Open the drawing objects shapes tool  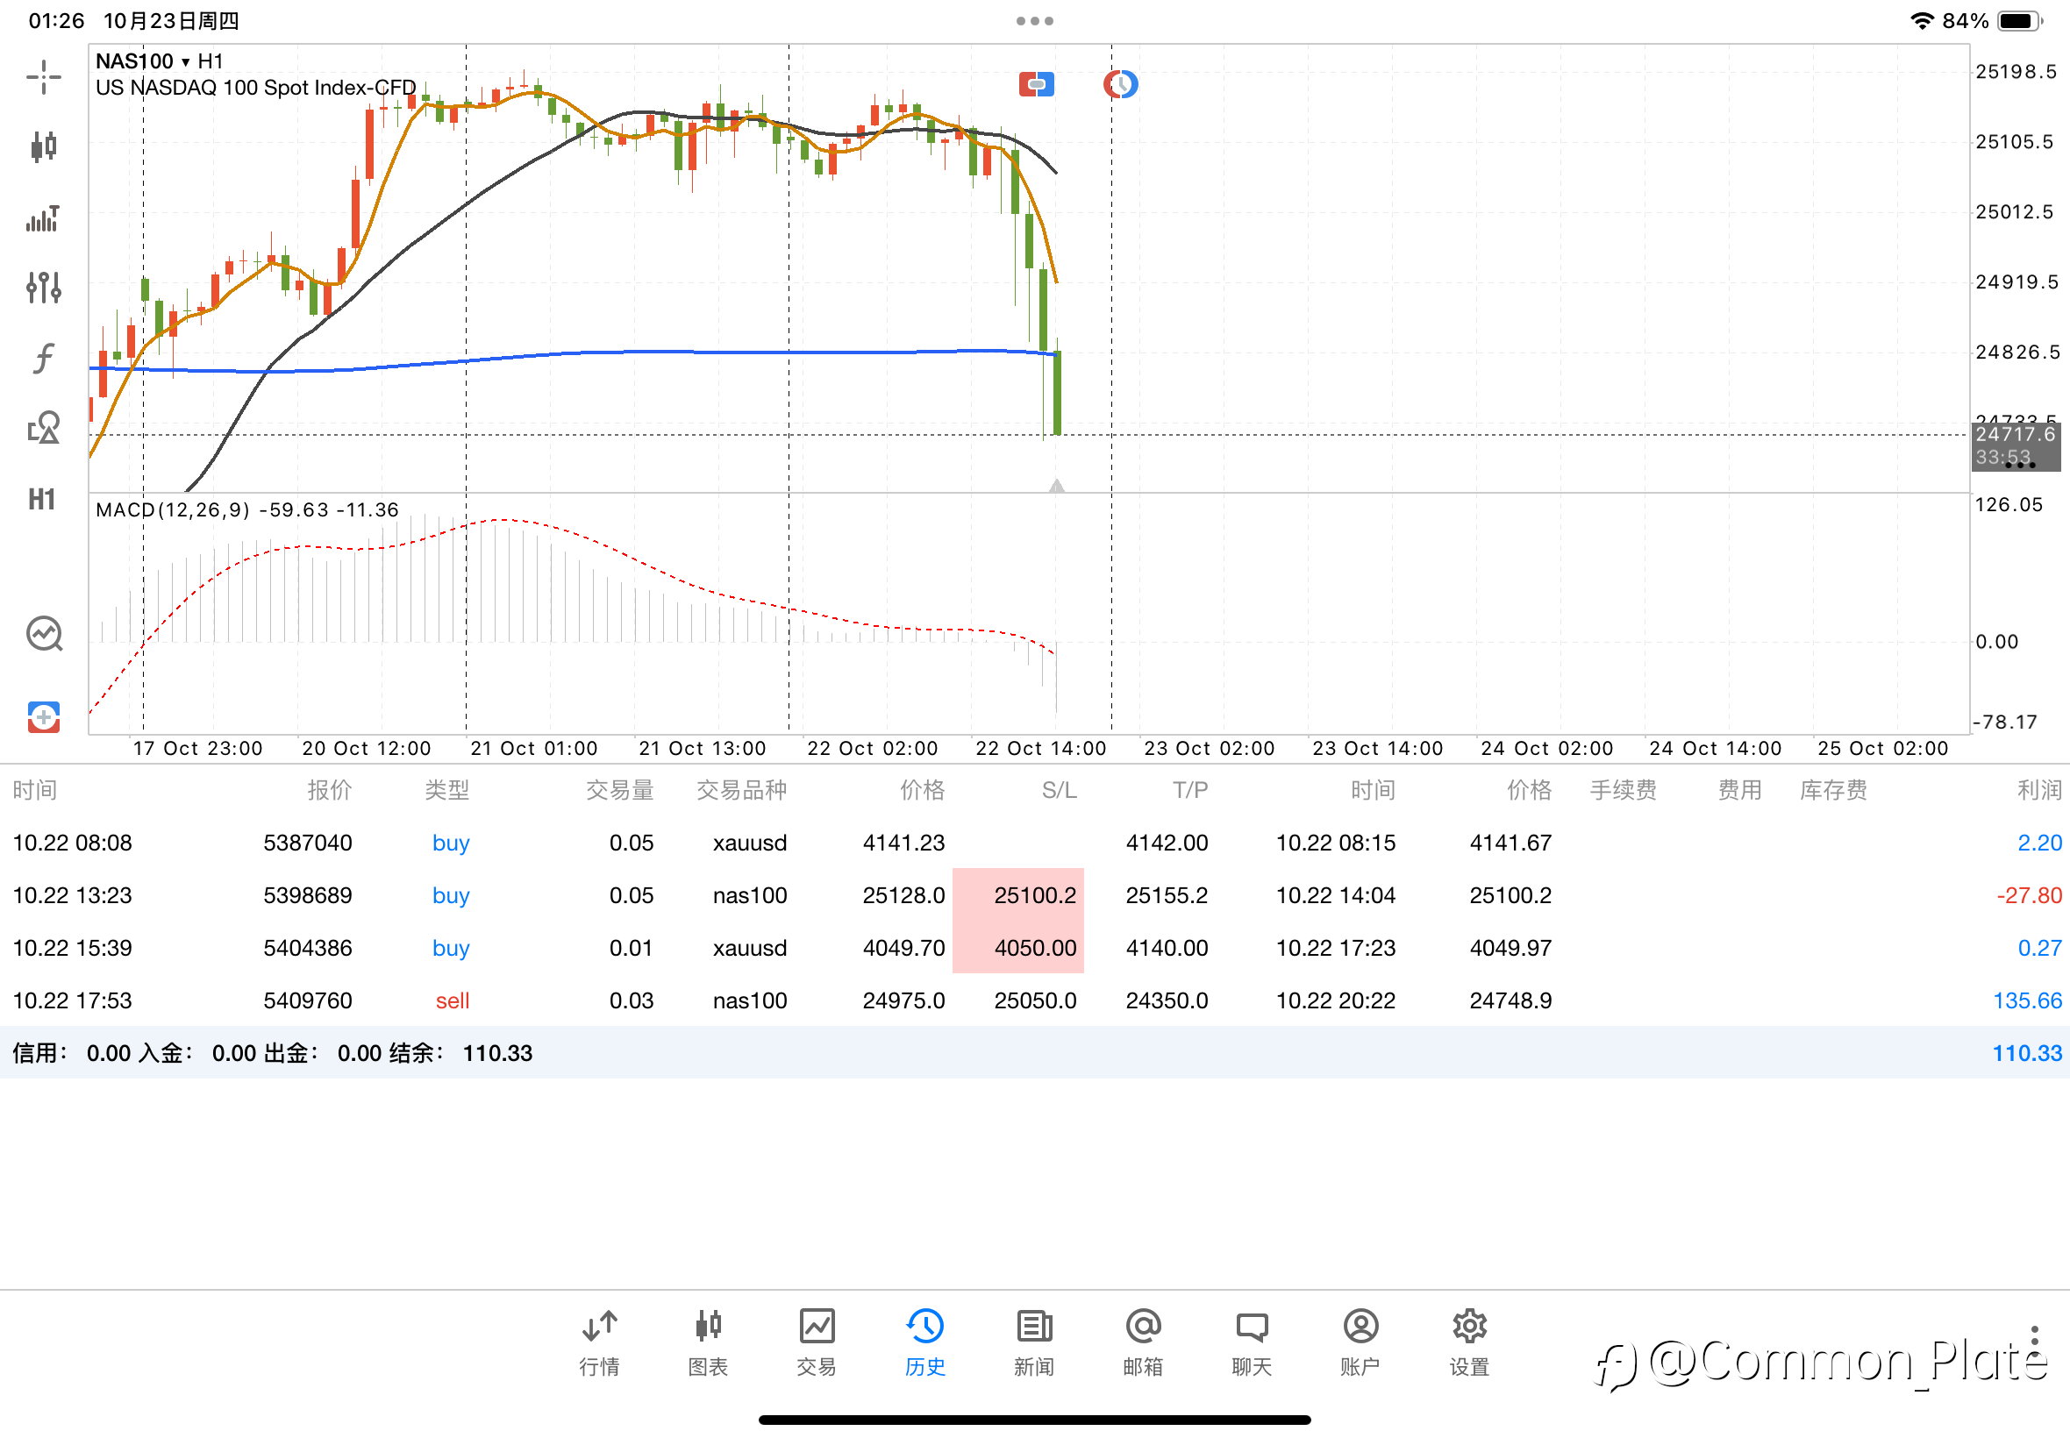43,428
